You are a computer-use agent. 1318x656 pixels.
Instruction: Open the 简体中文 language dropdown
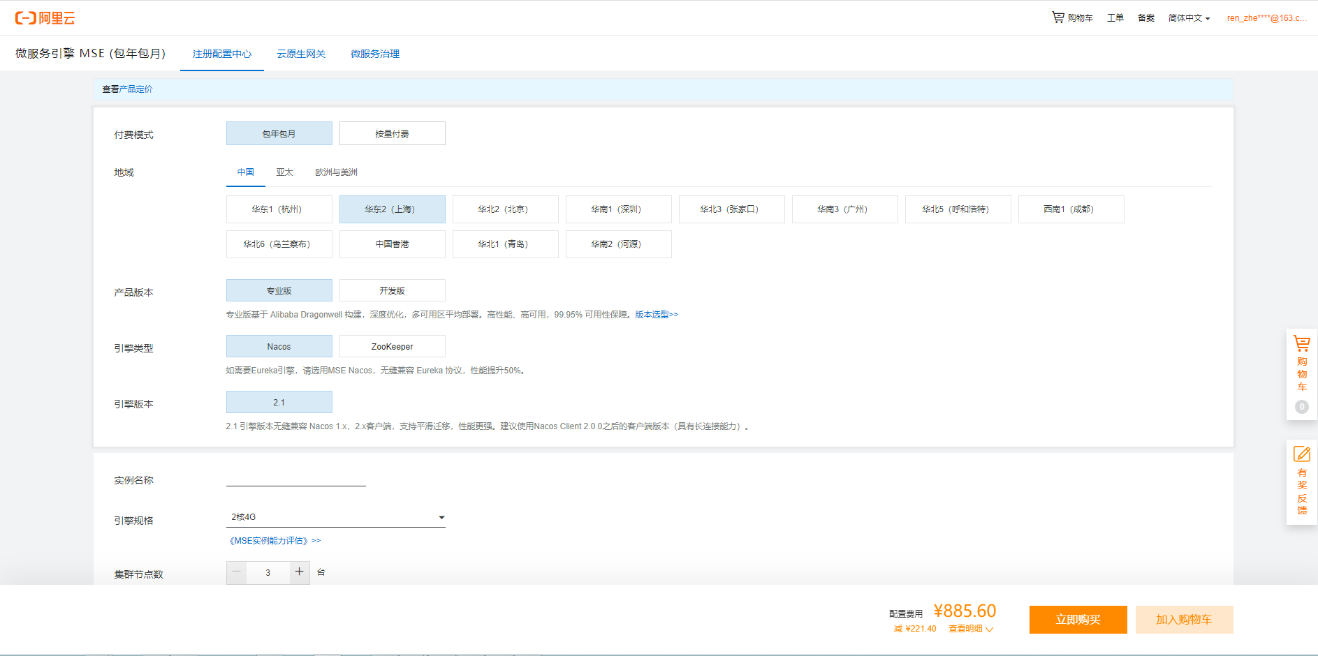pos(1188,18)
